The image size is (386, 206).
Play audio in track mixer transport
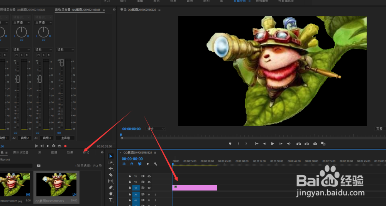(48, 146)
